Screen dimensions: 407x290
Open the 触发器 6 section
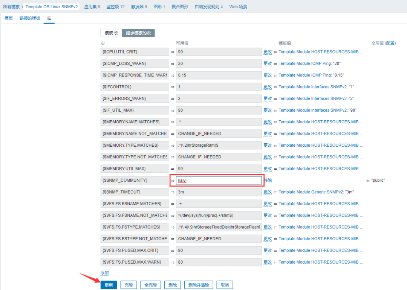pos(139,7)
